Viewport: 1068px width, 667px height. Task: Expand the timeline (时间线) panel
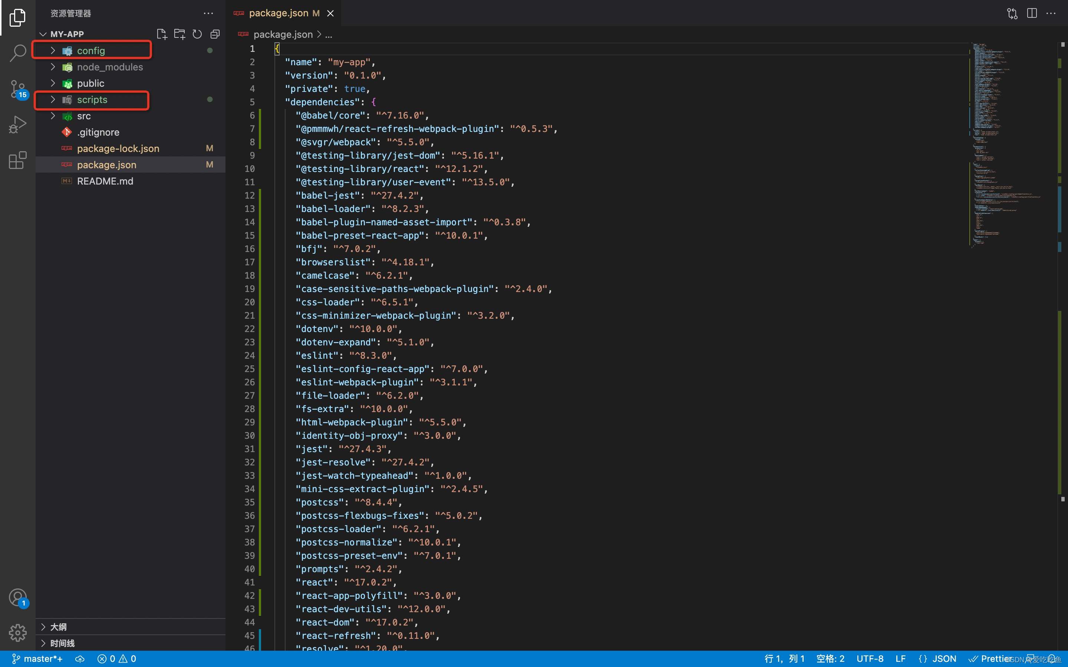coord(131,643)
